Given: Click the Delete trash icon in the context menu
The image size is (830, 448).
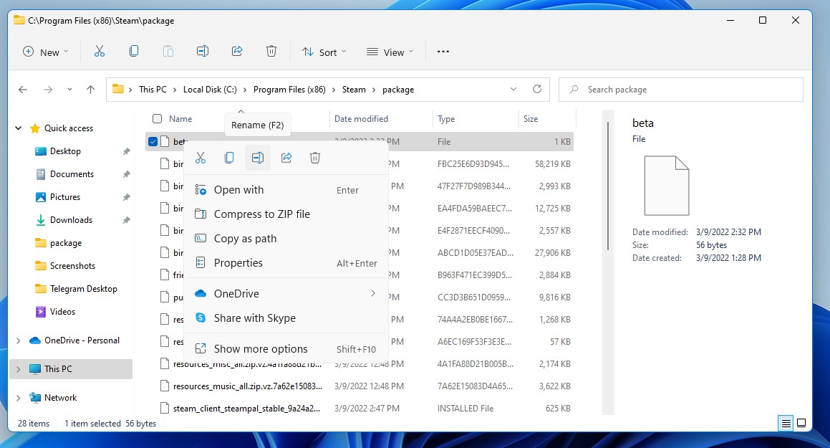Looking at the screenshot, I should 315,158.
